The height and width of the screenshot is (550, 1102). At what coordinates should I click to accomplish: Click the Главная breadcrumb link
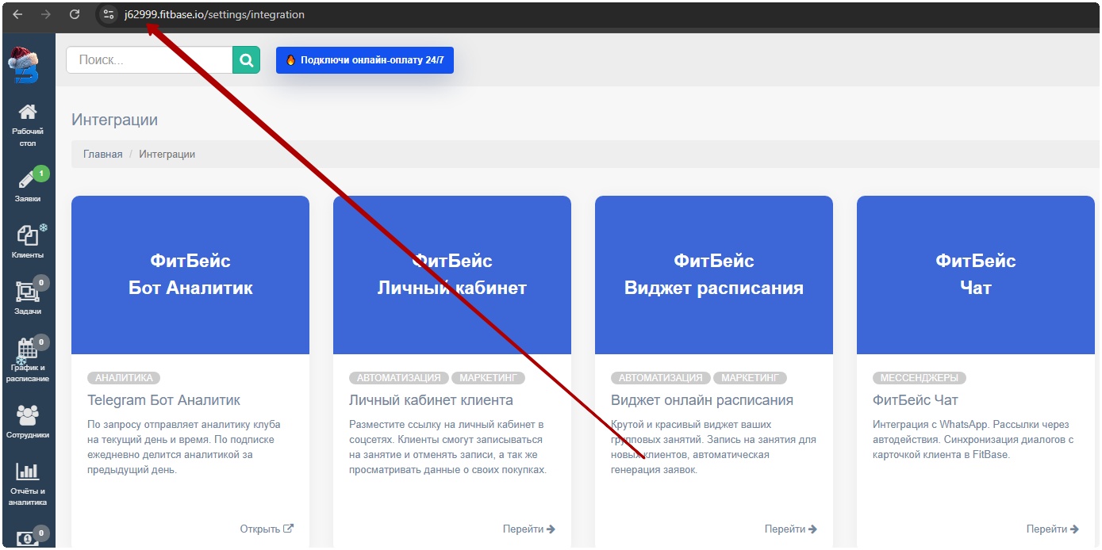(x=103, y=155)
